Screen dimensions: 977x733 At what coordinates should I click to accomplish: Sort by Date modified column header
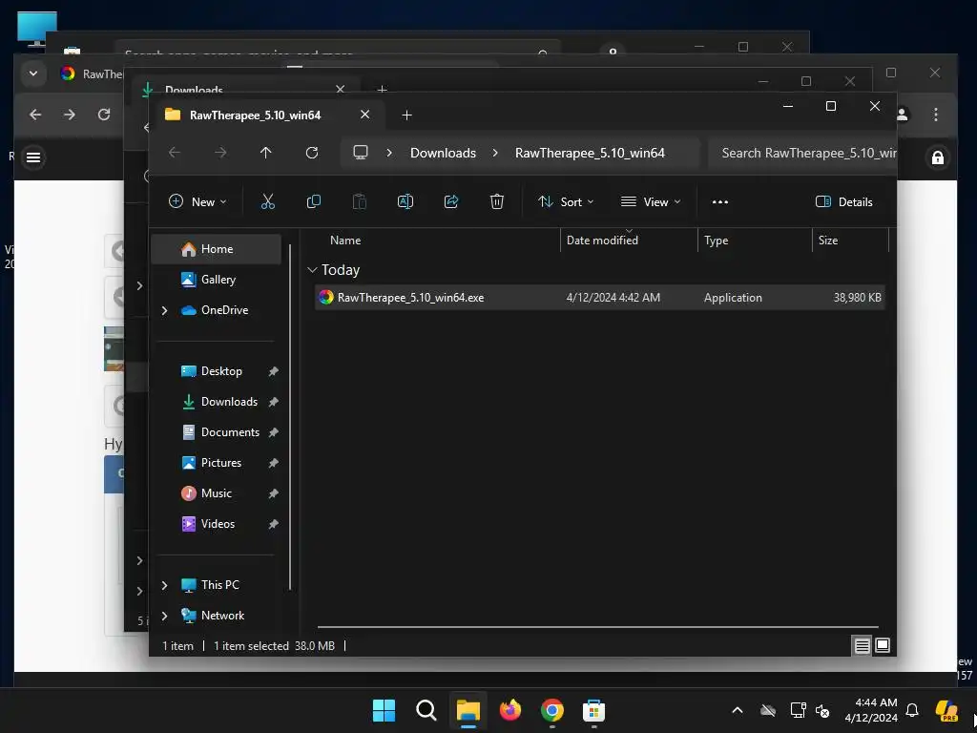tap(629, 240)
